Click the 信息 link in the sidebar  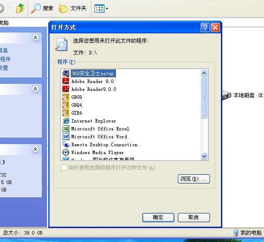(4, 51)
